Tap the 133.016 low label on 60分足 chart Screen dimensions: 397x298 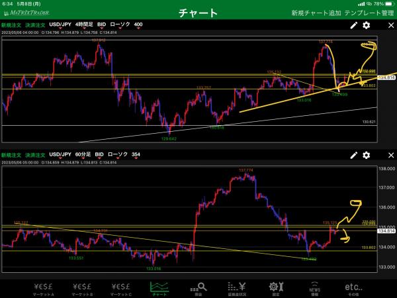click(x=154, y=268)
